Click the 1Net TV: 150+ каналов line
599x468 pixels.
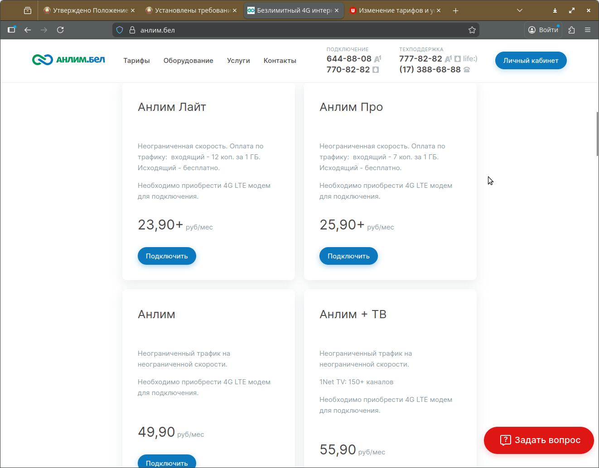[x=356, y=382]
